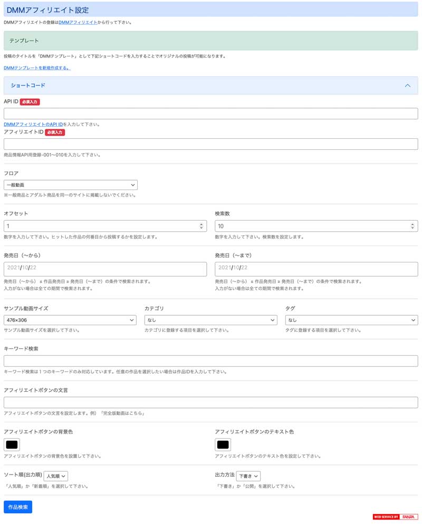The width and height of the screenshot is (422, 530).
Task: Click the サンプル動画サイズを選択して下さい hint
Action: coord(42,330)
